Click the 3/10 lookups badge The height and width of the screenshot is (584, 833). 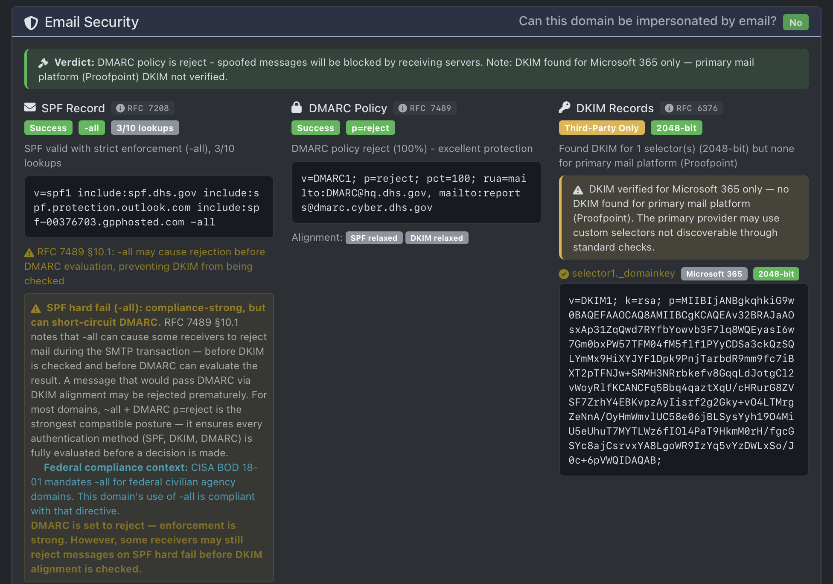point(145,128)
